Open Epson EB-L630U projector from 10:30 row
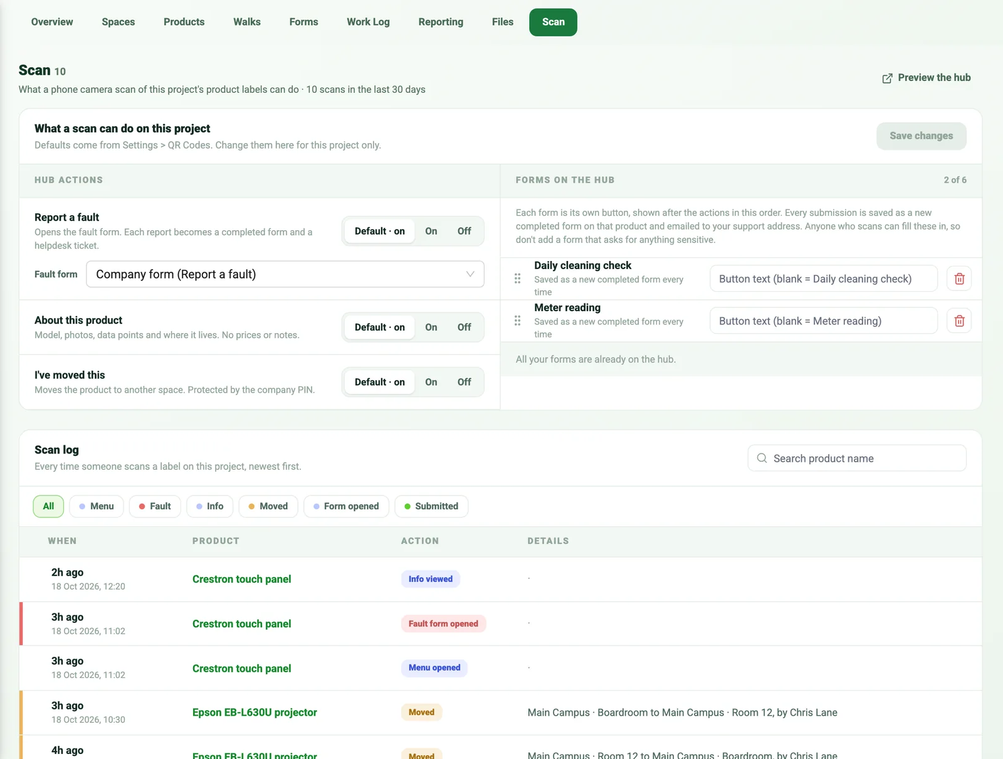This screenshot has width=1003, height=759. click(255, 713)
